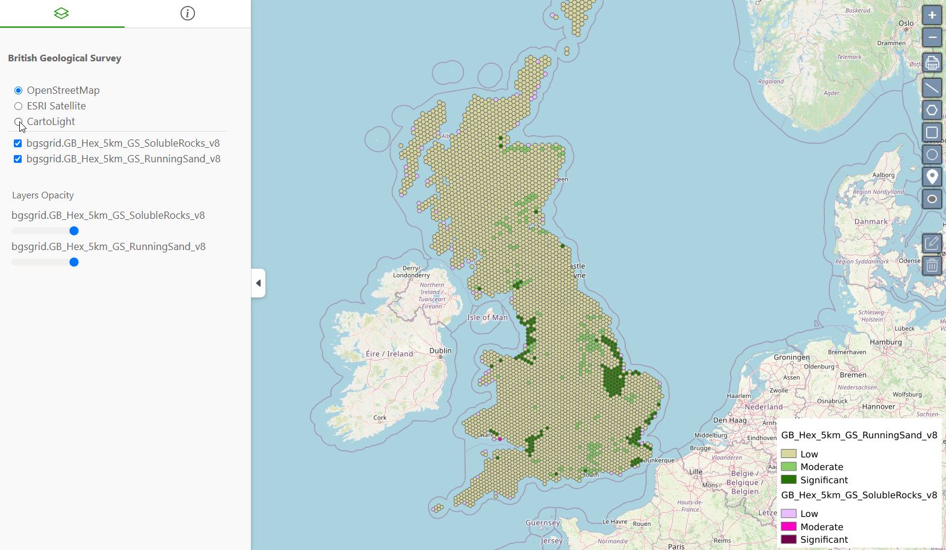The image size is (946, 550).
Task: Disable the RunningSand_v8 layer checkbox
Action: 18,159
